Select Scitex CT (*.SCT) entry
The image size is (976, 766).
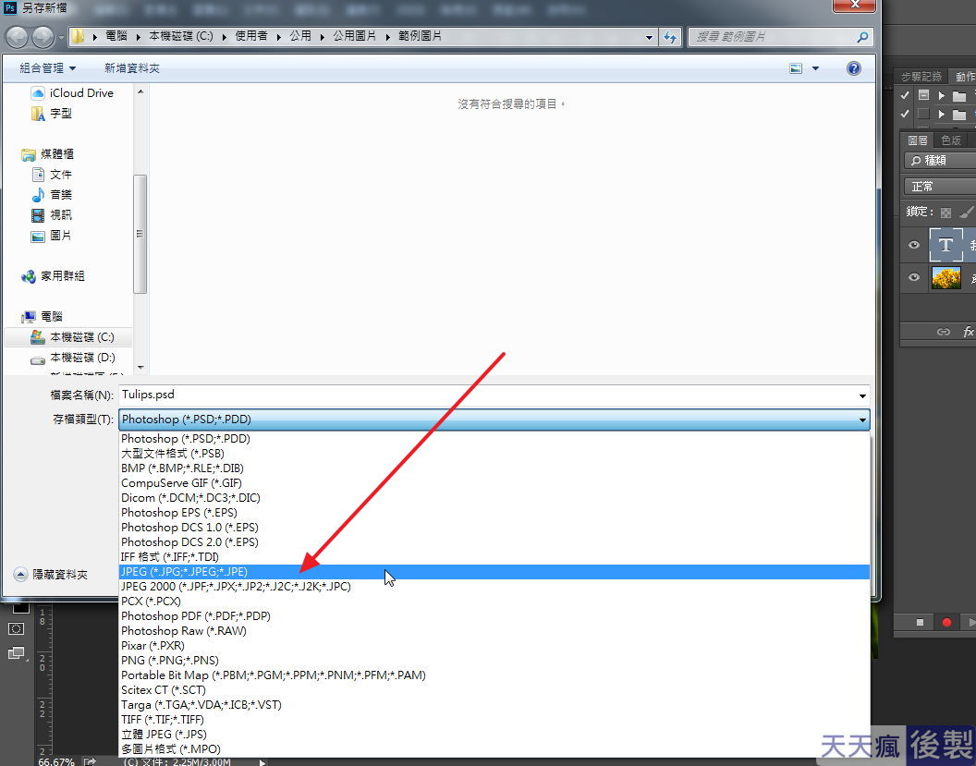click(x=494, y=689)
